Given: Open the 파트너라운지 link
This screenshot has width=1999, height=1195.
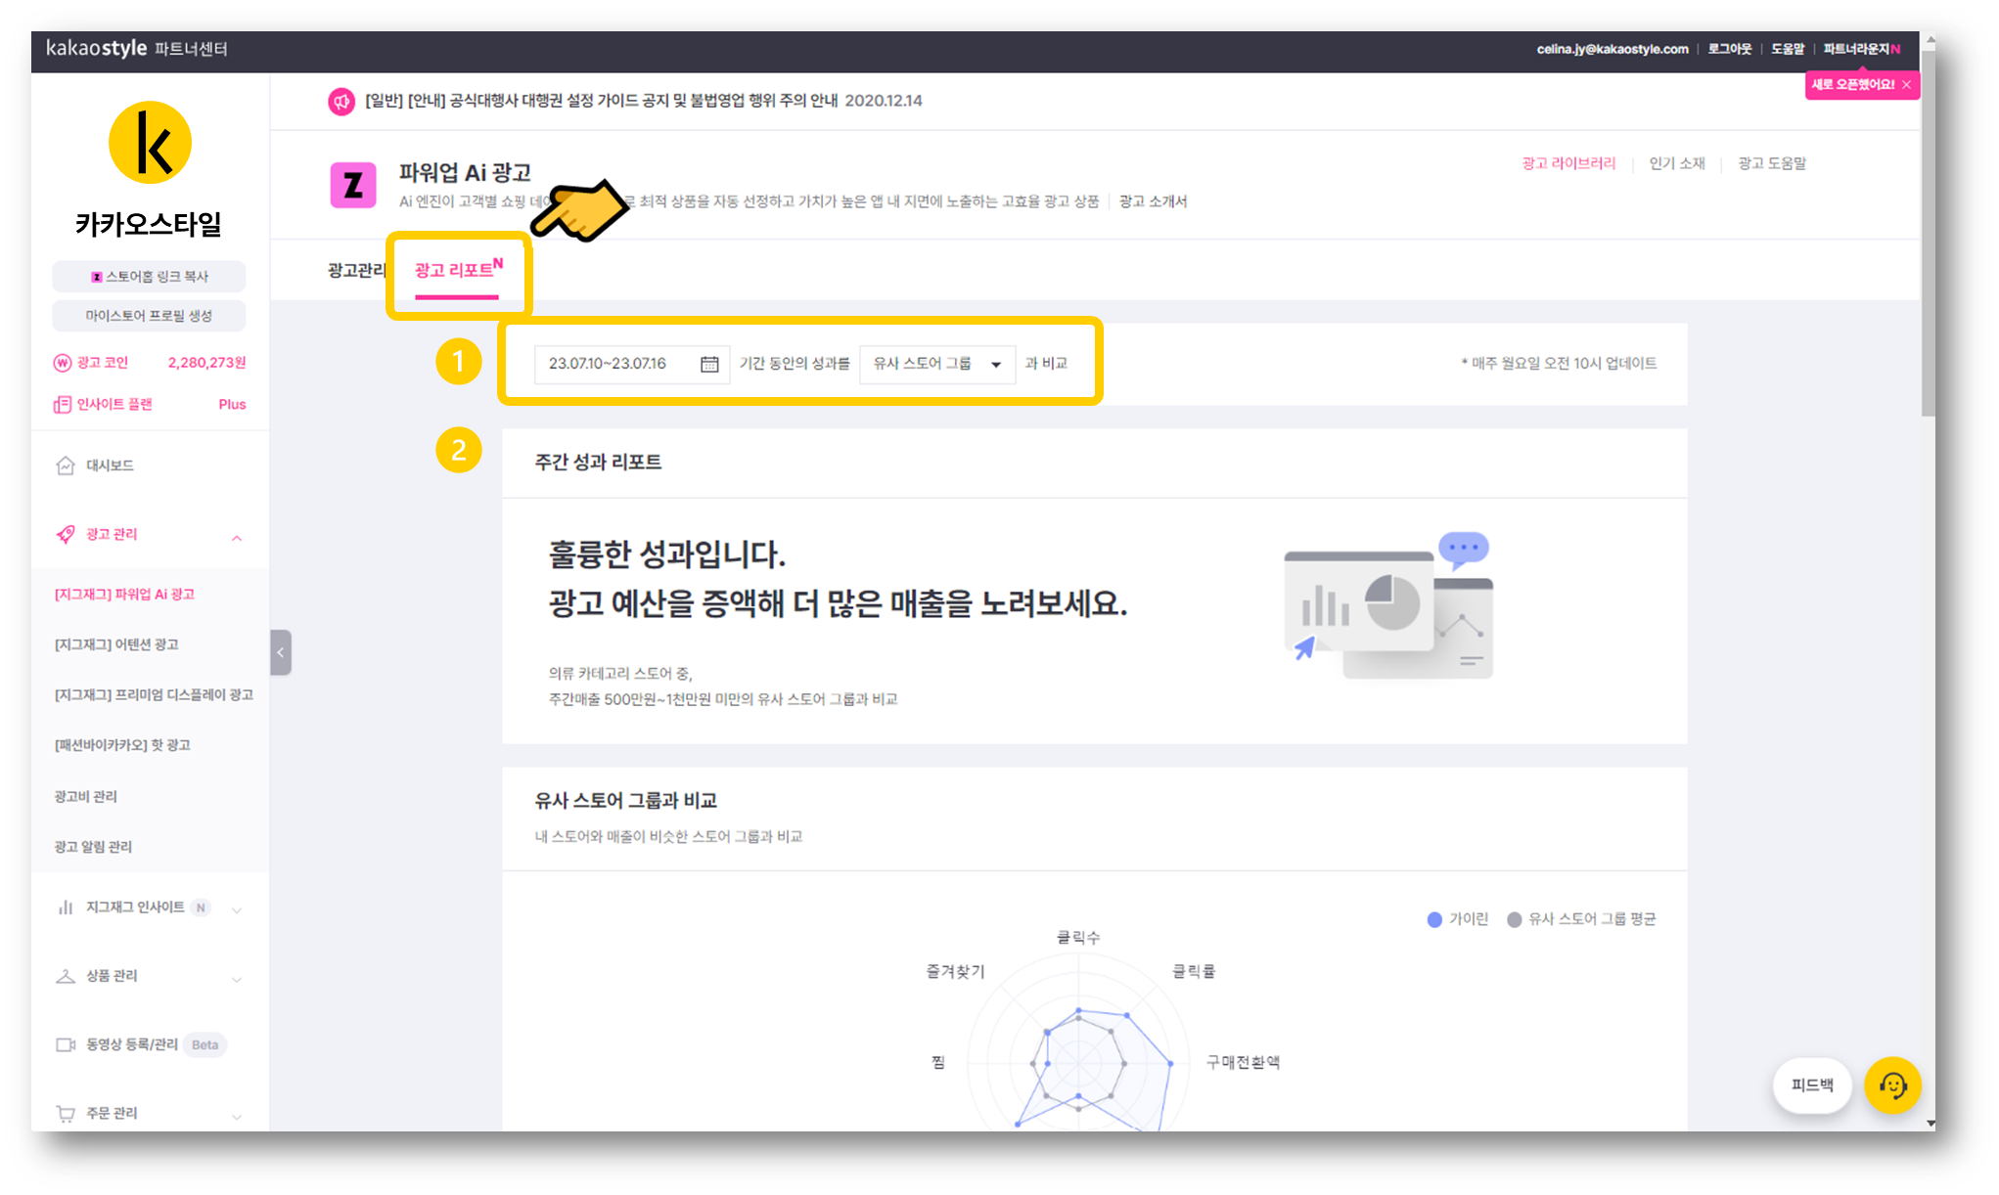Looking at the screenshot, I should pyautogui.click(x=1860, y=49).
